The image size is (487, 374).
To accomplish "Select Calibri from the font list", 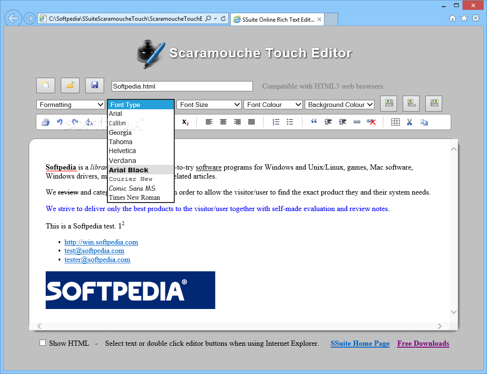I will (x=141, y=123).
